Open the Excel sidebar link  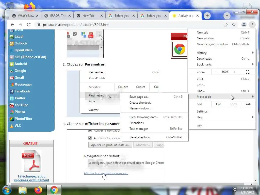[19, 36]
